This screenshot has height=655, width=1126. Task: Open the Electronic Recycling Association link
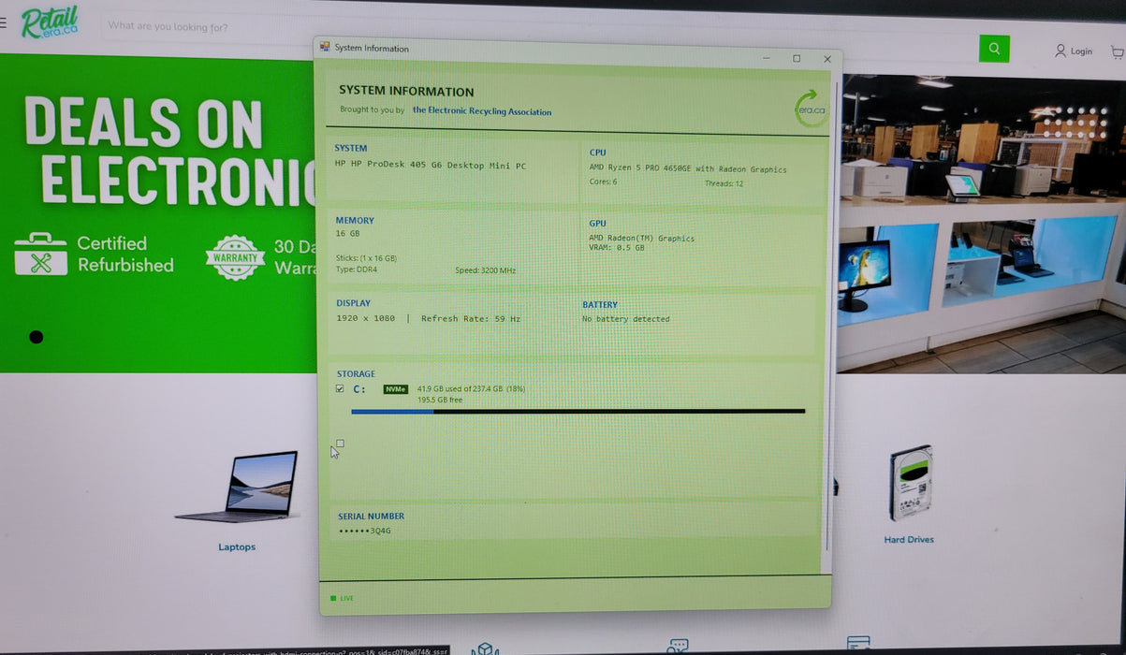[x=482, y=111]
